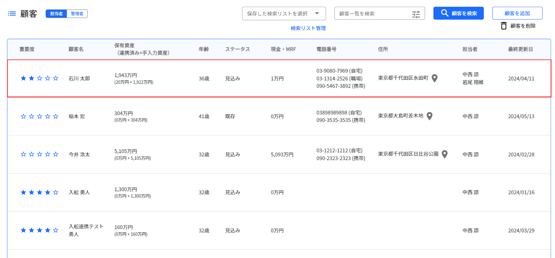Open customer 石川 太郎 record
555x258 pixels.
tap(79, 79)
